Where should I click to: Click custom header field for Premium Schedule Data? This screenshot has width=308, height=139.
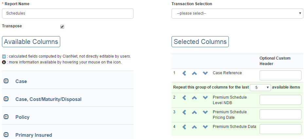point(280,129)
